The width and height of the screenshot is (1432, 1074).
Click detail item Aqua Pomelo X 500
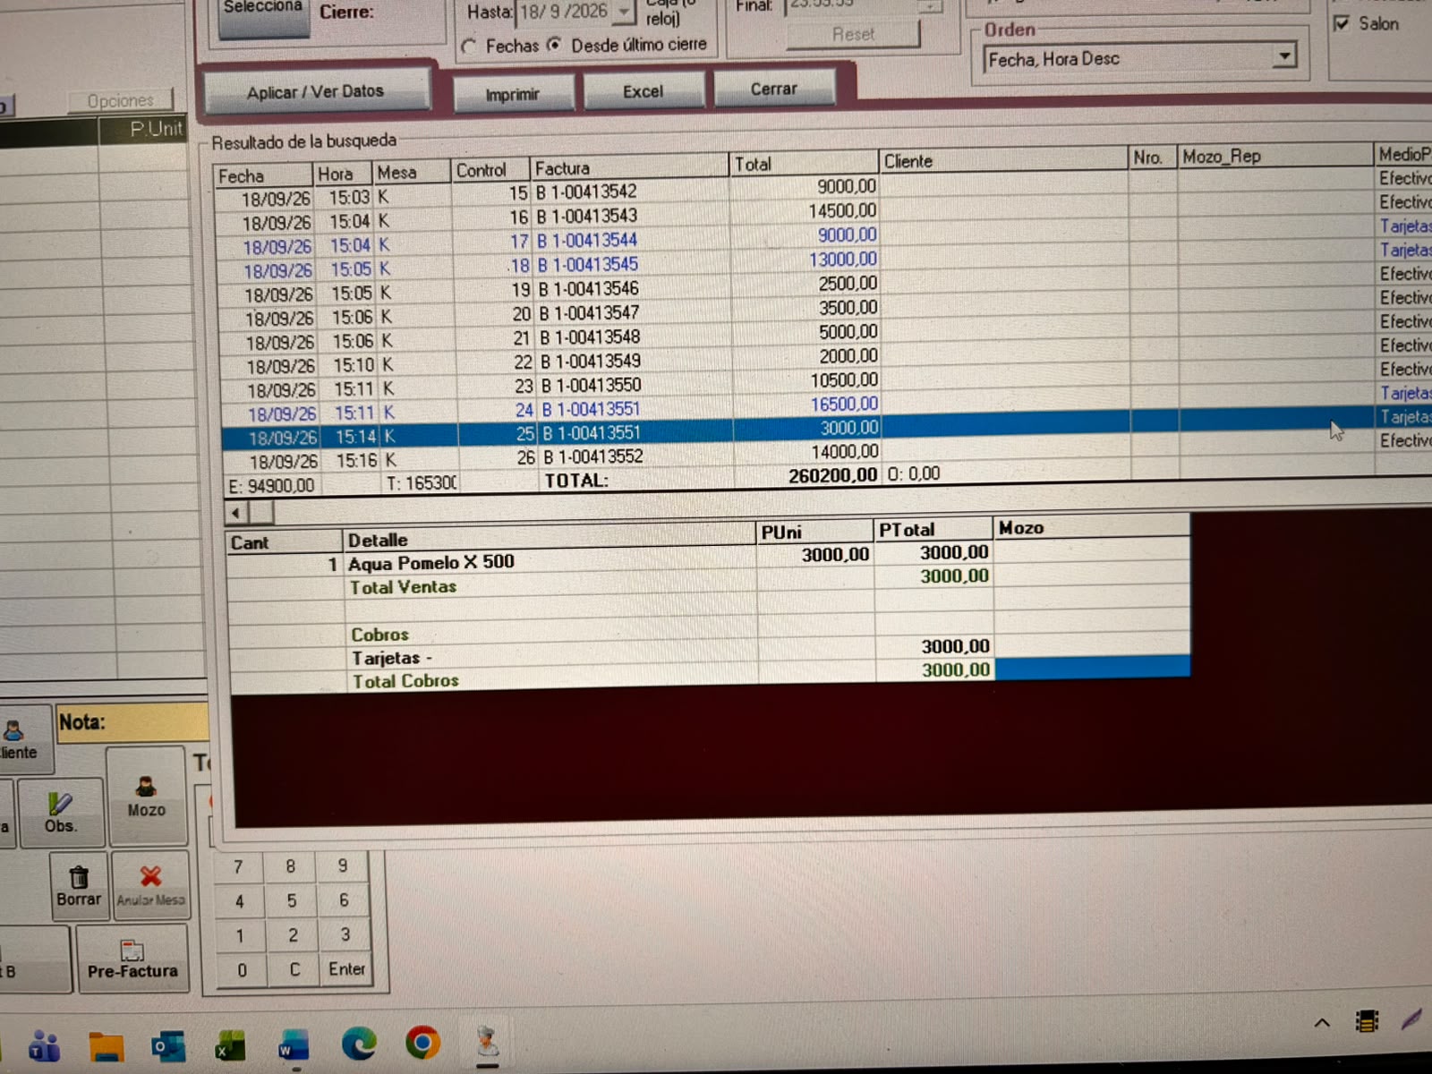pos(431,562)
